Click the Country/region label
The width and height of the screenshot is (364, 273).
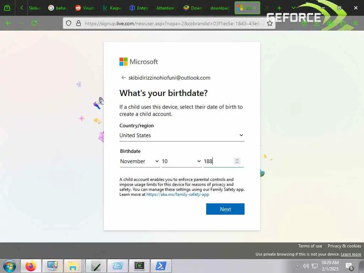[136, 125]
